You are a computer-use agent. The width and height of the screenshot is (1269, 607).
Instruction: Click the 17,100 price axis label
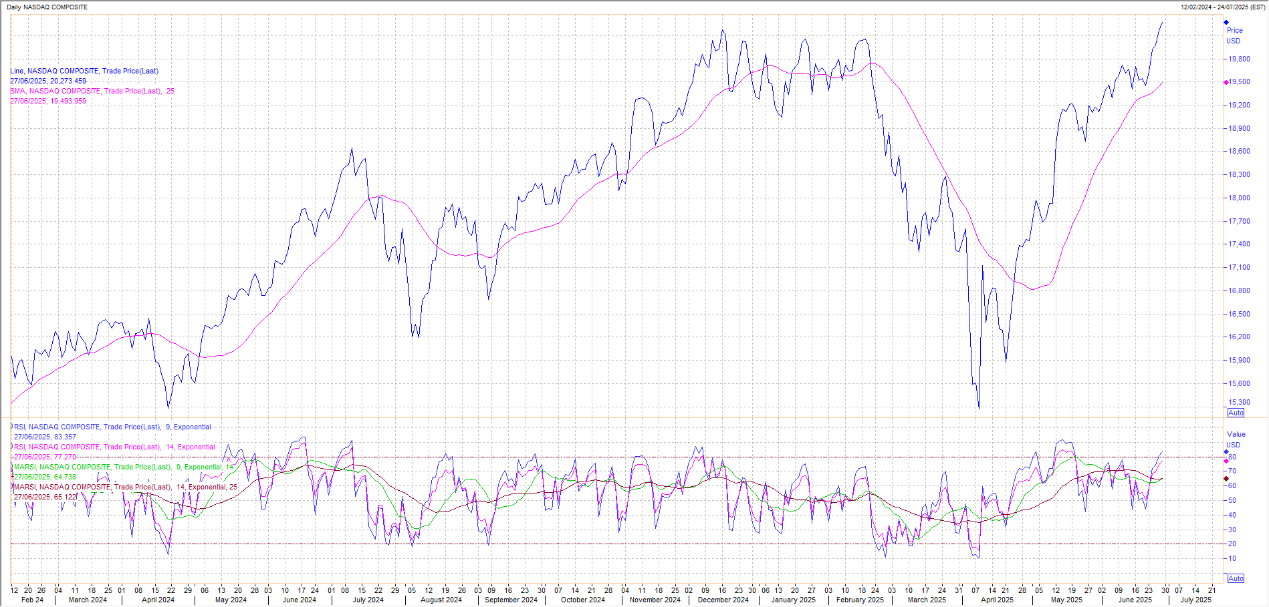(x=1240, y=267)
